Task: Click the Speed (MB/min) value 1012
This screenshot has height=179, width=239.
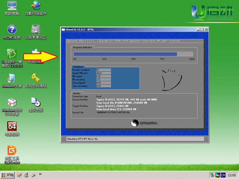Action: pyautogui.click(x=103, y=73)
